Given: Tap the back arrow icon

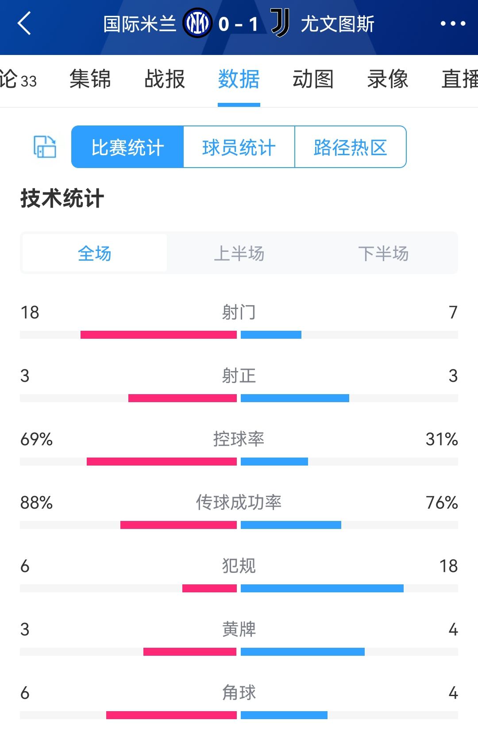Looking at the screenshot, I should [x=25, y=24].
